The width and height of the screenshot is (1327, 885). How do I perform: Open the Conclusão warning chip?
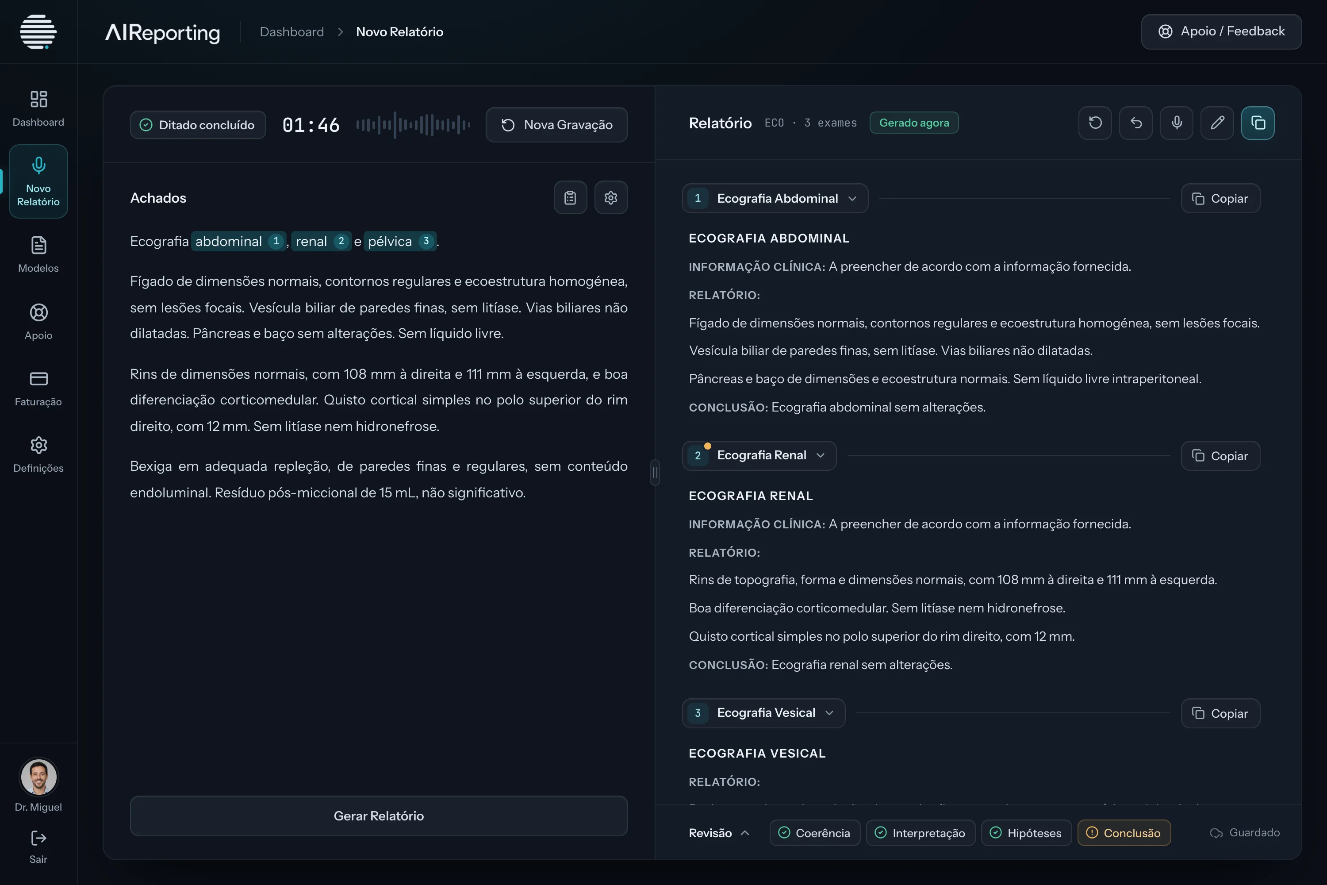pos(1124,833)
